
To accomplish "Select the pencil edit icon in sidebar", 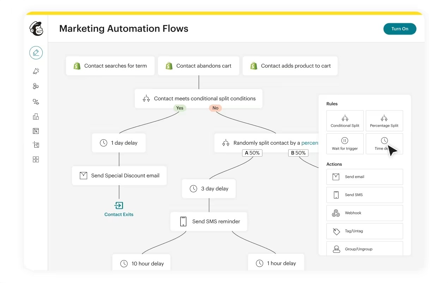I will [x=36, y=53].
